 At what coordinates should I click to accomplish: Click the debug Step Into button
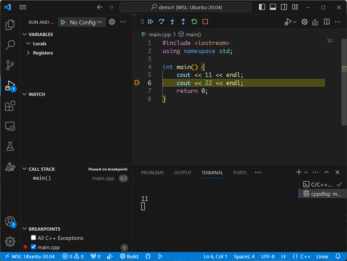tap(172, 22)
